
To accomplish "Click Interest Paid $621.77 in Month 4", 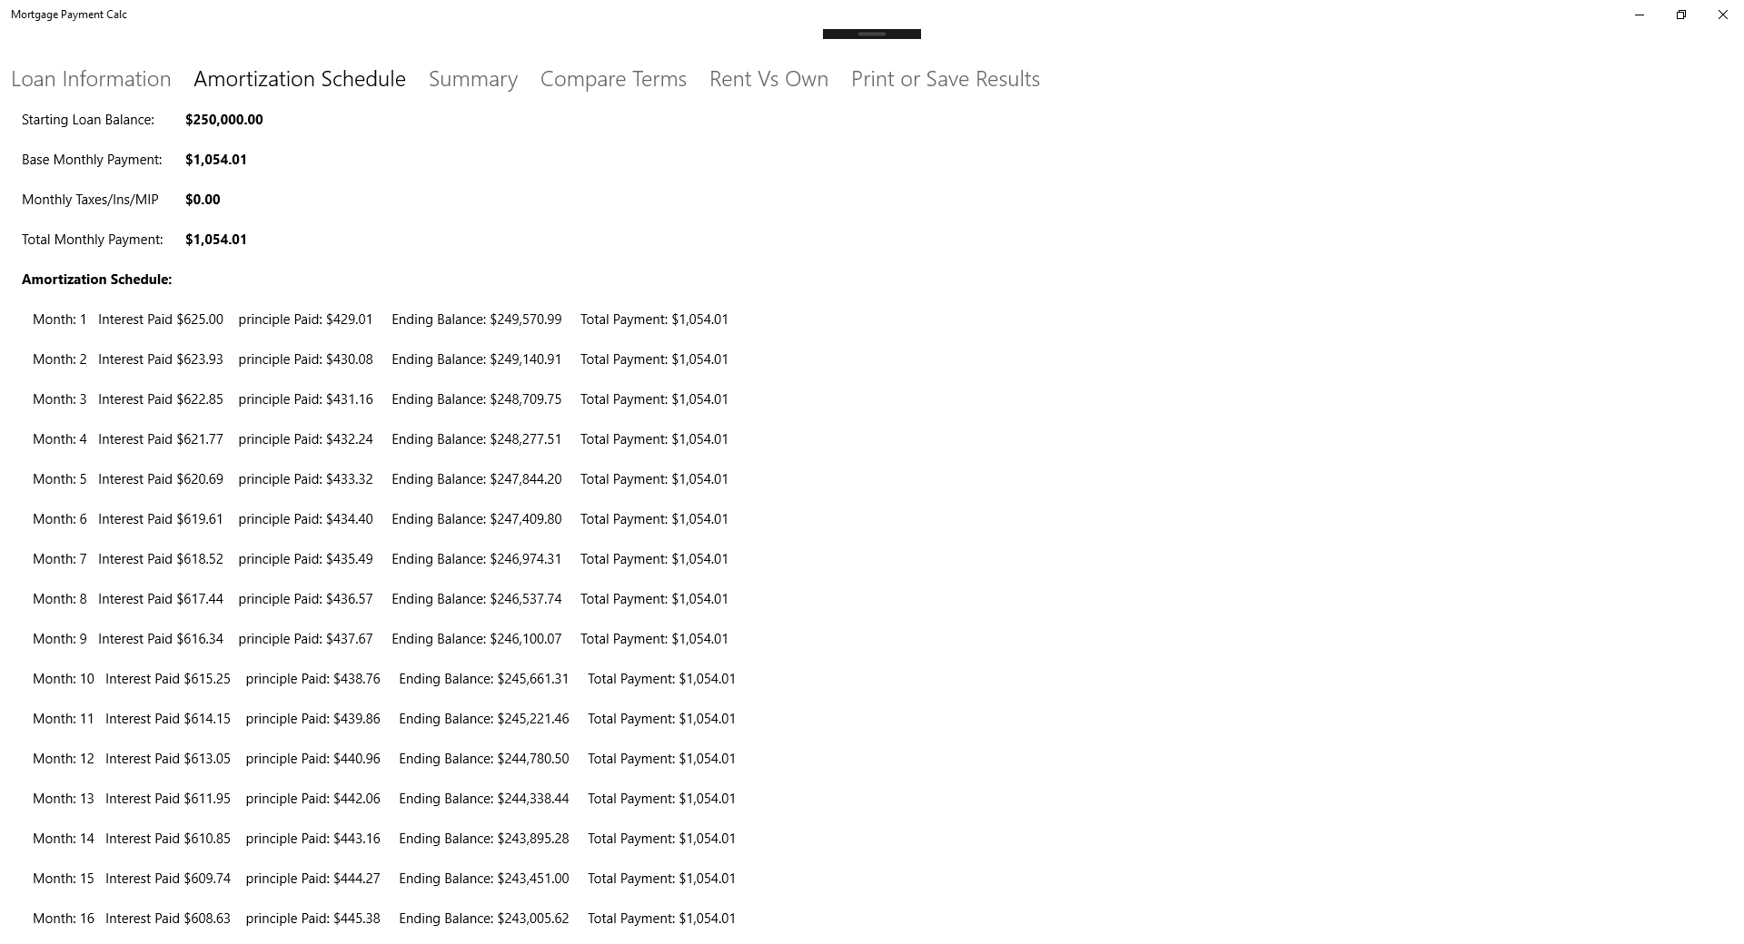I will pyautogui.click(x=161, y=439).
